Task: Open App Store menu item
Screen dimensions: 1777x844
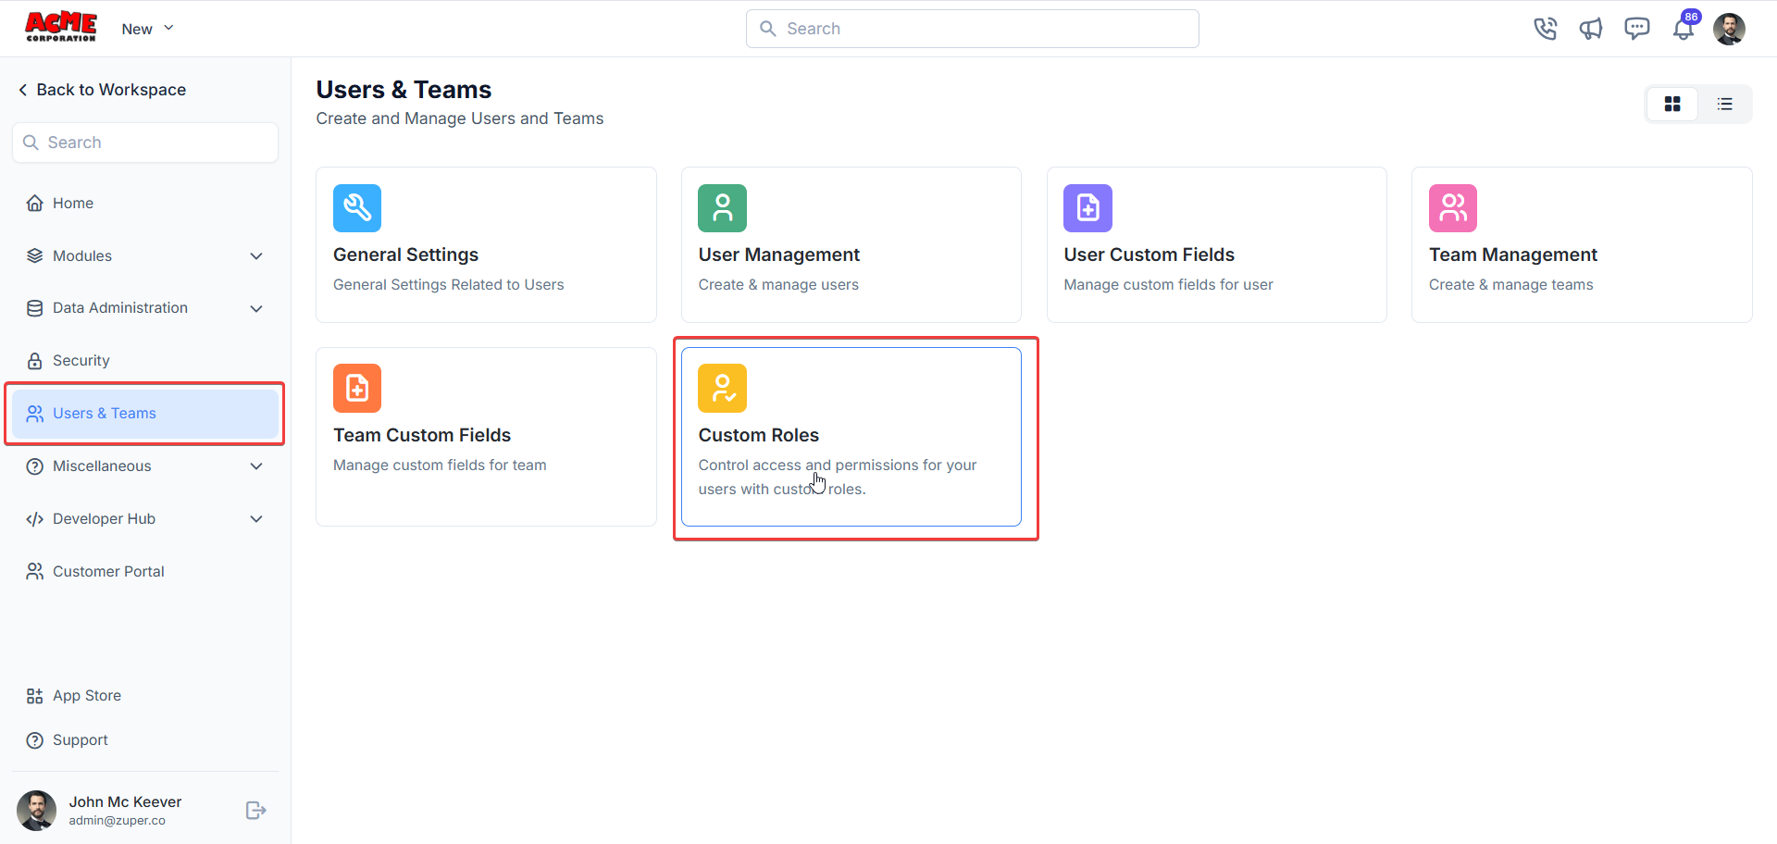Action: (x=145, y=696)
